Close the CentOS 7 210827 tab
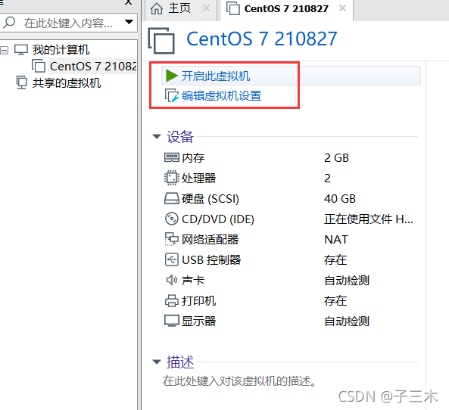Viewport: 449px width, 410px height. click(x=342, y=8)
